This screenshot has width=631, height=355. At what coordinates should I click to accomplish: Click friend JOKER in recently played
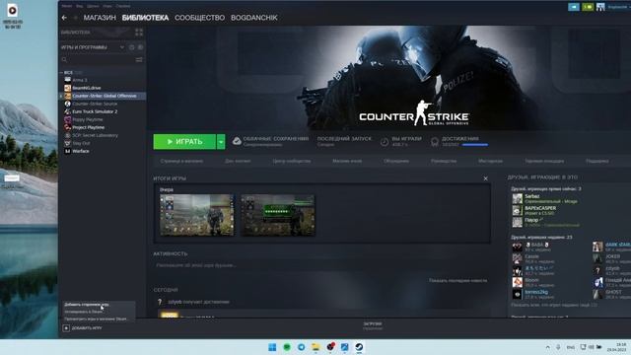(612, 256)
